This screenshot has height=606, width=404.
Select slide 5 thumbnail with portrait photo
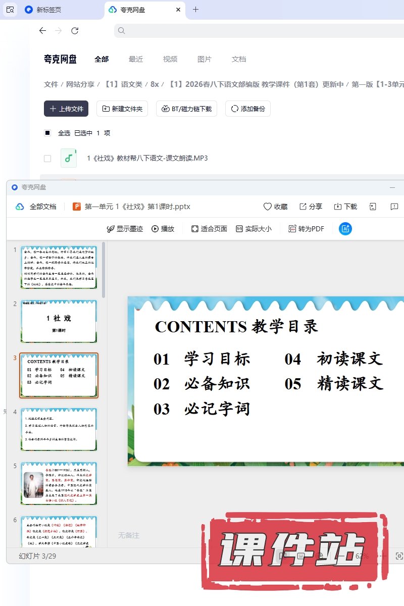pyautogui.click(x=59, y=483)
